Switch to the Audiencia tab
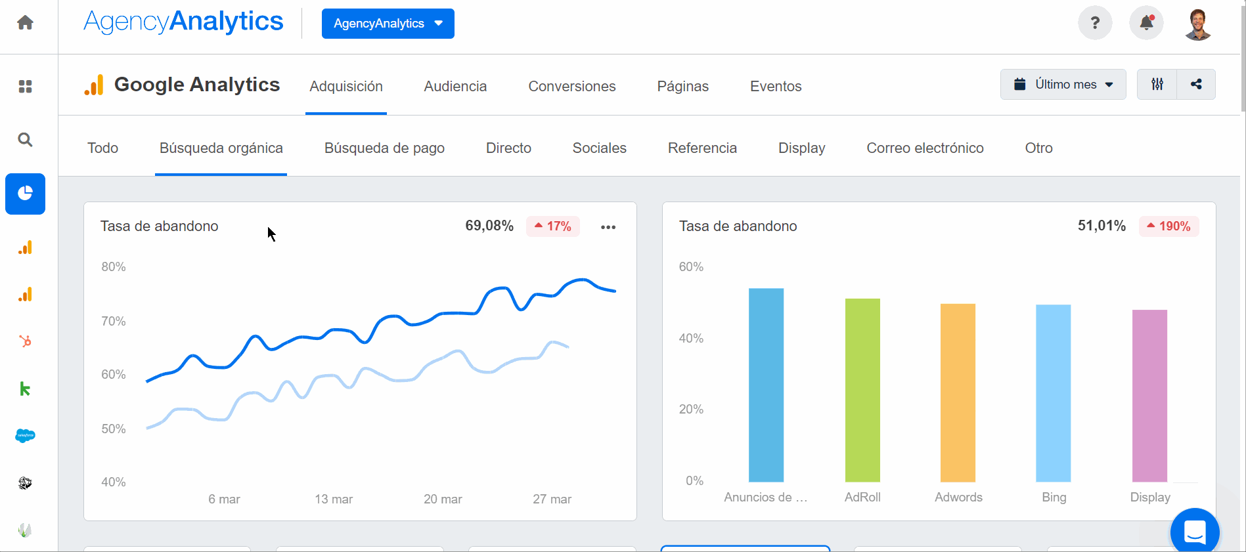 click(x=455, y=87)
